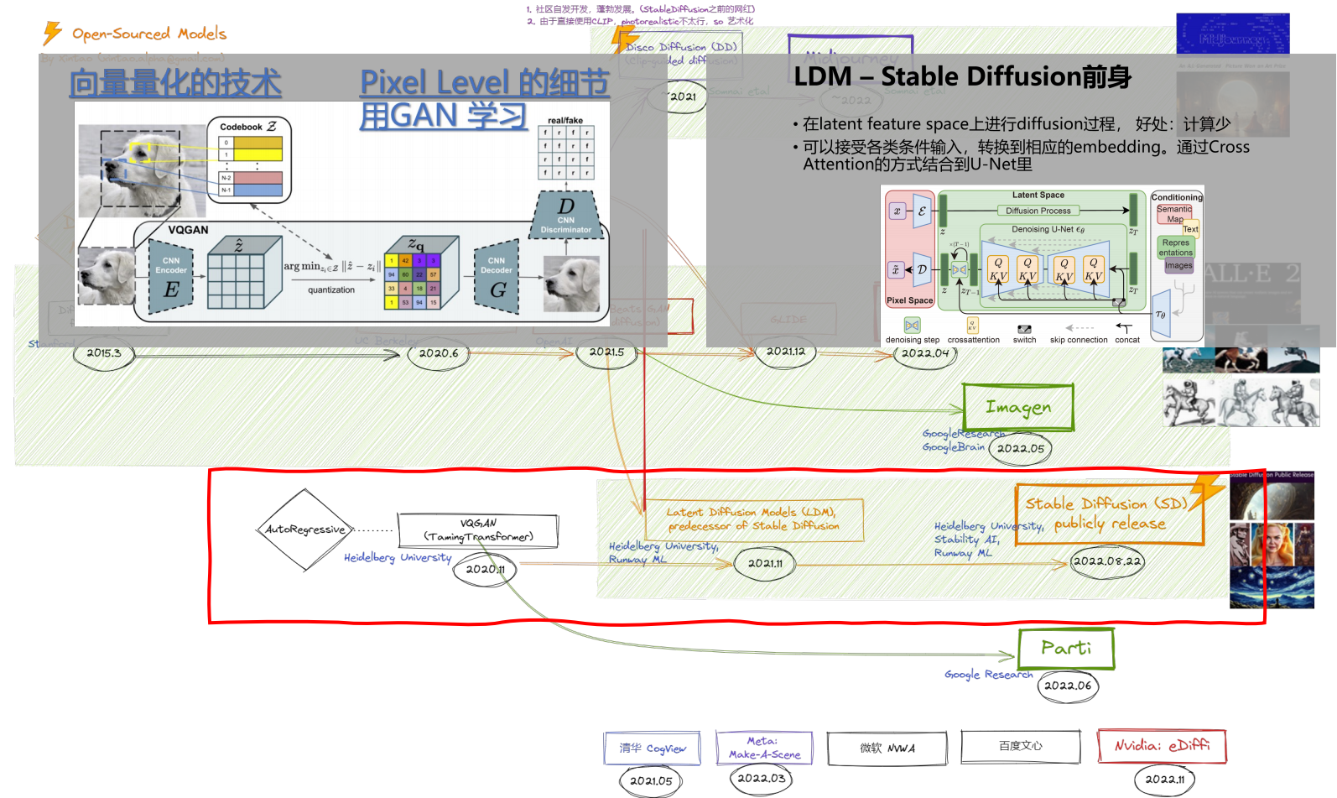Select the Diffusion Process label

tap(1038, 211)
